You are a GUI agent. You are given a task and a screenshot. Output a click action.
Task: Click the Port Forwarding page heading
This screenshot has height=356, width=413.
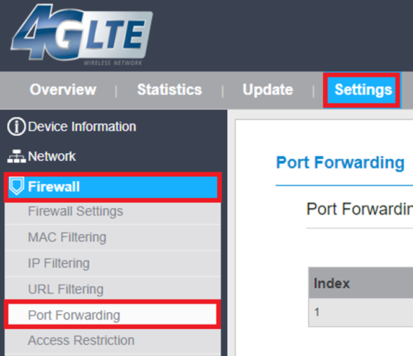tap(340, 162)
